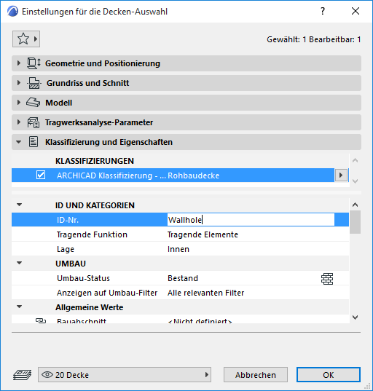Click the Modell slab icon
This screenshot has height=391, width=373.
[33, 103]
